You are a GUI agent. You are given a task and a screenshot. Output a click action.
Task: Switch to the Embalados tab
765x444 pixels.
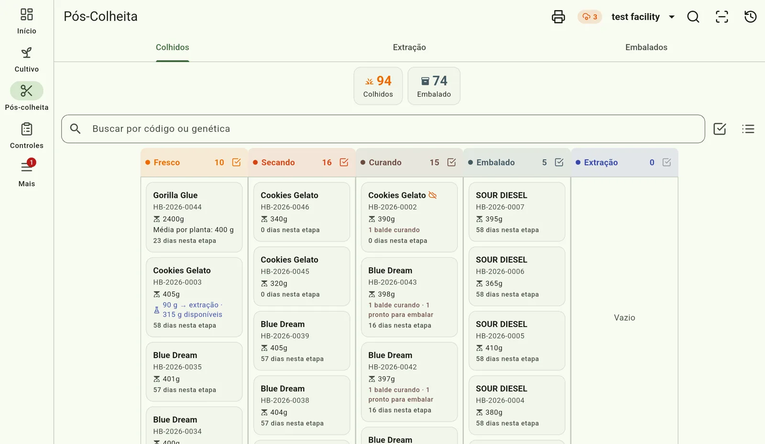point(646,47)
